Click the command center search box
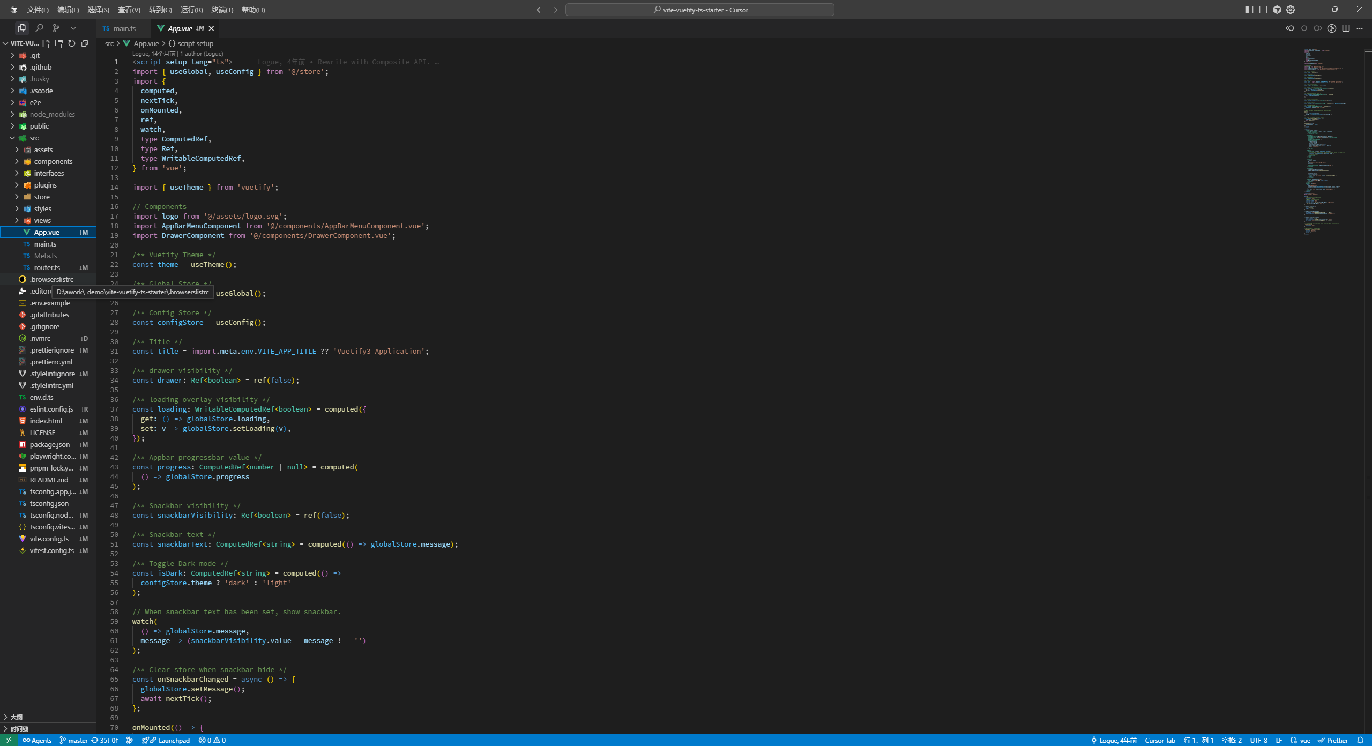 (x=699, y=10)
